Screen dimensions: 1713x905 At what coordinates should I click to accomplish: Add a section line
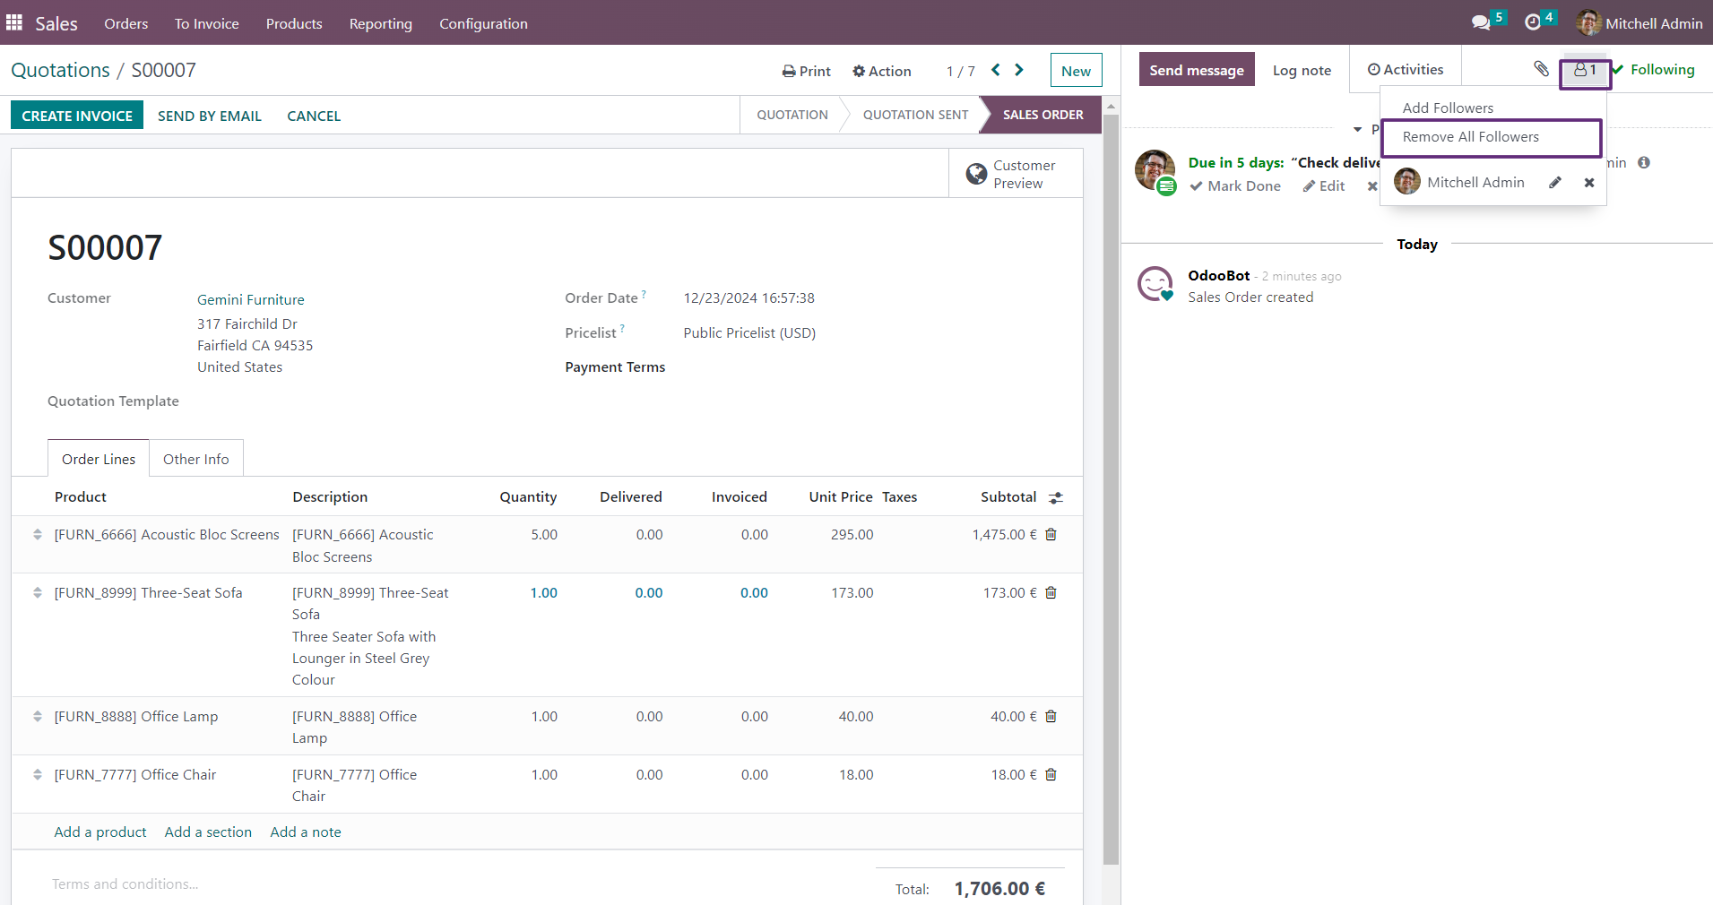208,832
